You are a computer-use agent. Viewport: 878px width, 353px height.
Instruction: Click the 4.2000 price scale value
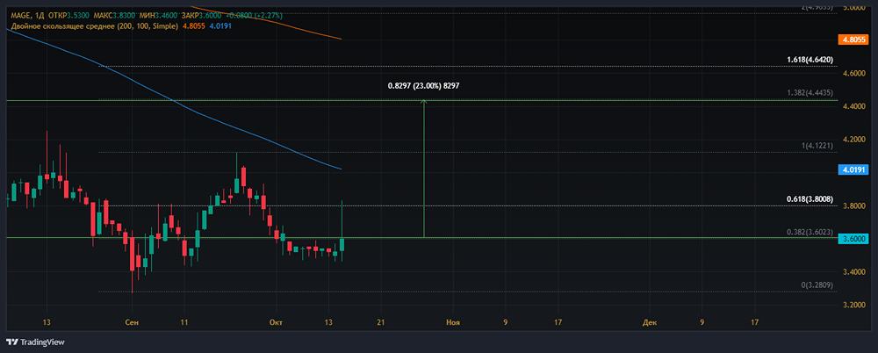pyautogui.click(x=853, y=140)
